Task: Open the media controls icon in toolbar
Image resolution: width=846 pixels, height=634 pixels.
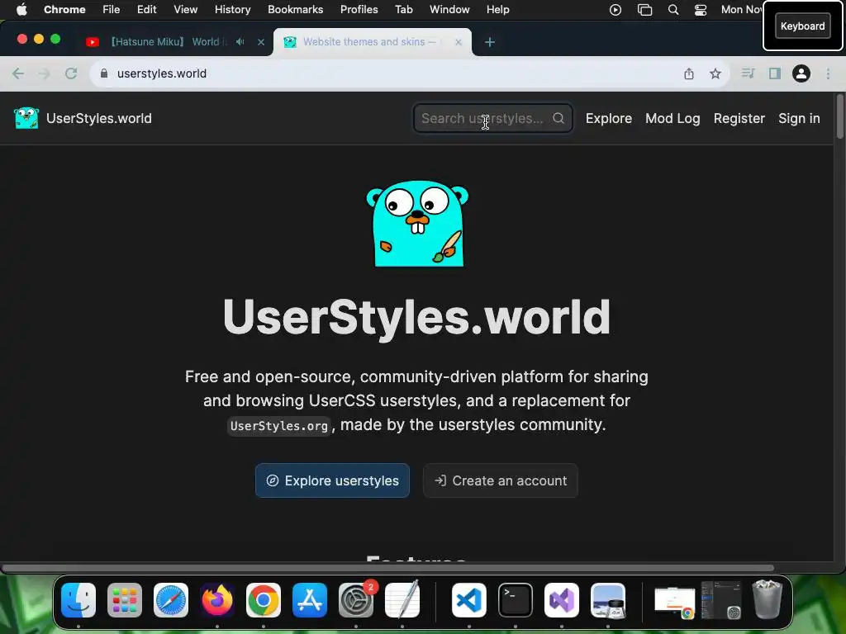Action: coord(748,73)
